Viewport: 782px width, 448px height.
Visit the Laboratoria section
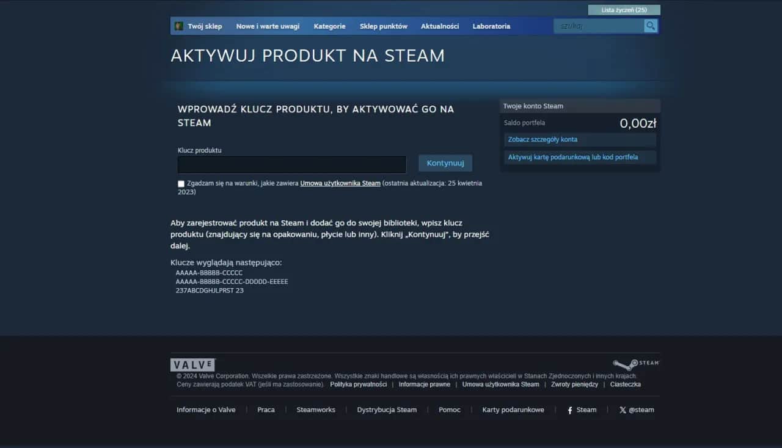pos(491,26)
